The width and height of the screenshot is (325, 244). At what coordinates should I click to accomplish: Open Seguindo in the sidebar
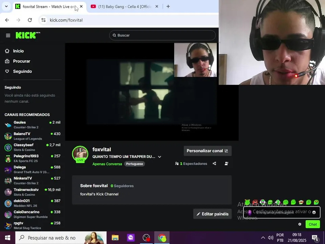tap(18, 72)
